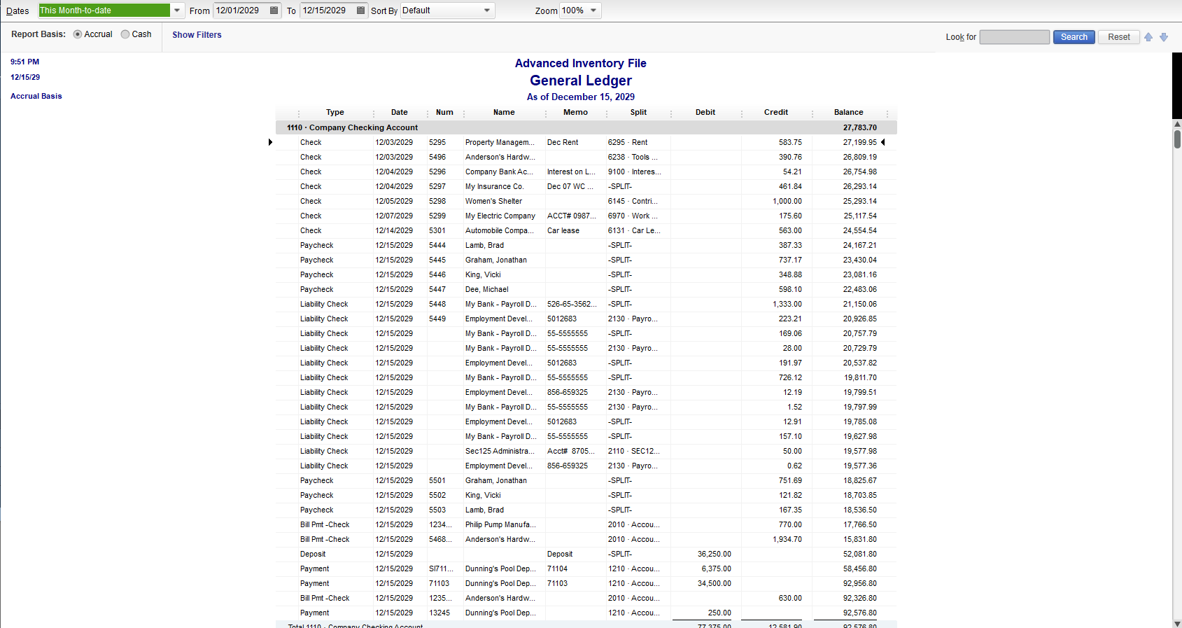Open the From date calendar picker
Viewport: 1182px width, 628px height.
274,11
